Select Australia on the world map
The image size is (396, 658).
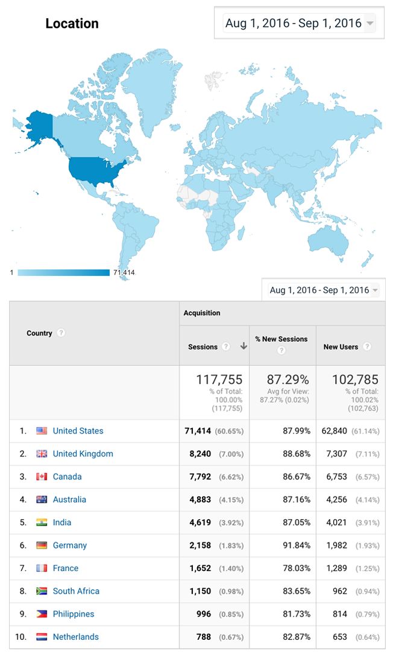(329, 241)
